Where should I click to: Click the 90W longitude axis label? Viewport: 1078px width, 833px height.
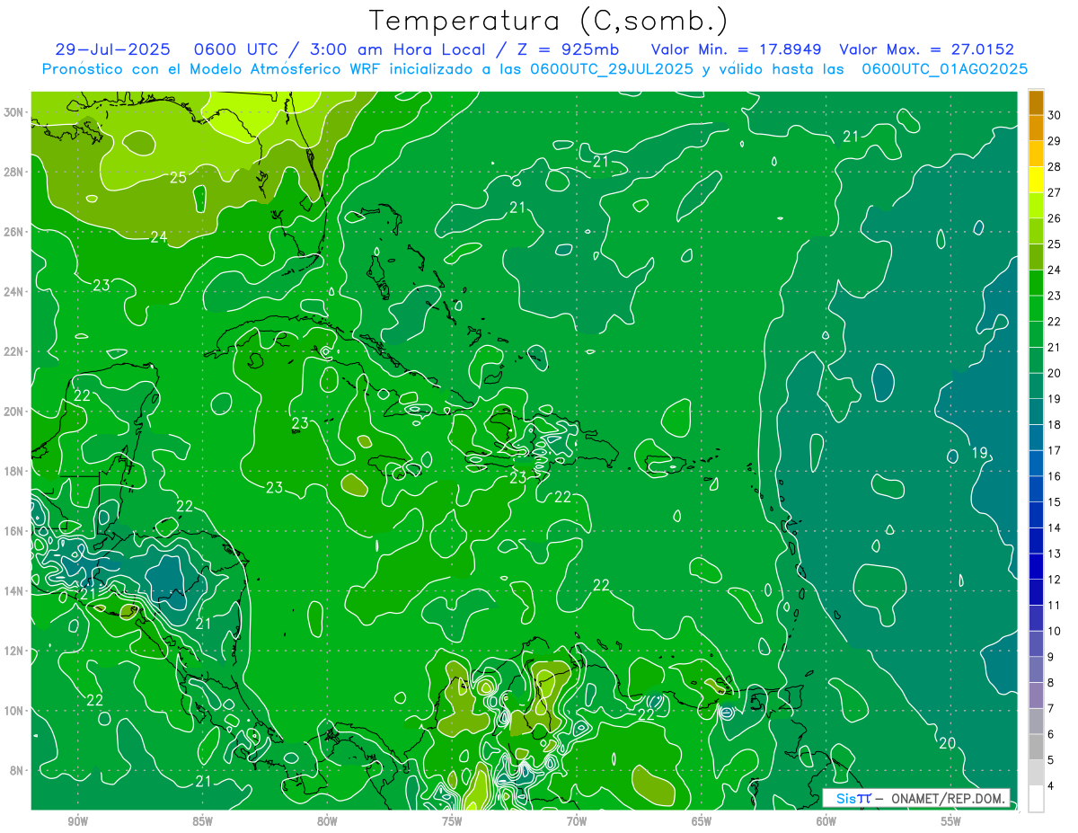click(x=78, y=821)
